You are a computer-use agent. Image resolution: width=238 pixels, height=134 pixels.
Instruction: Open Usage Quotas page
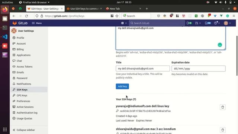24,118
